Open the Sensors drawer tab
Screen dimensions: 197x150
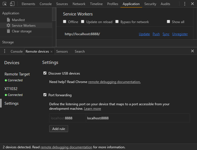[62, 52]
